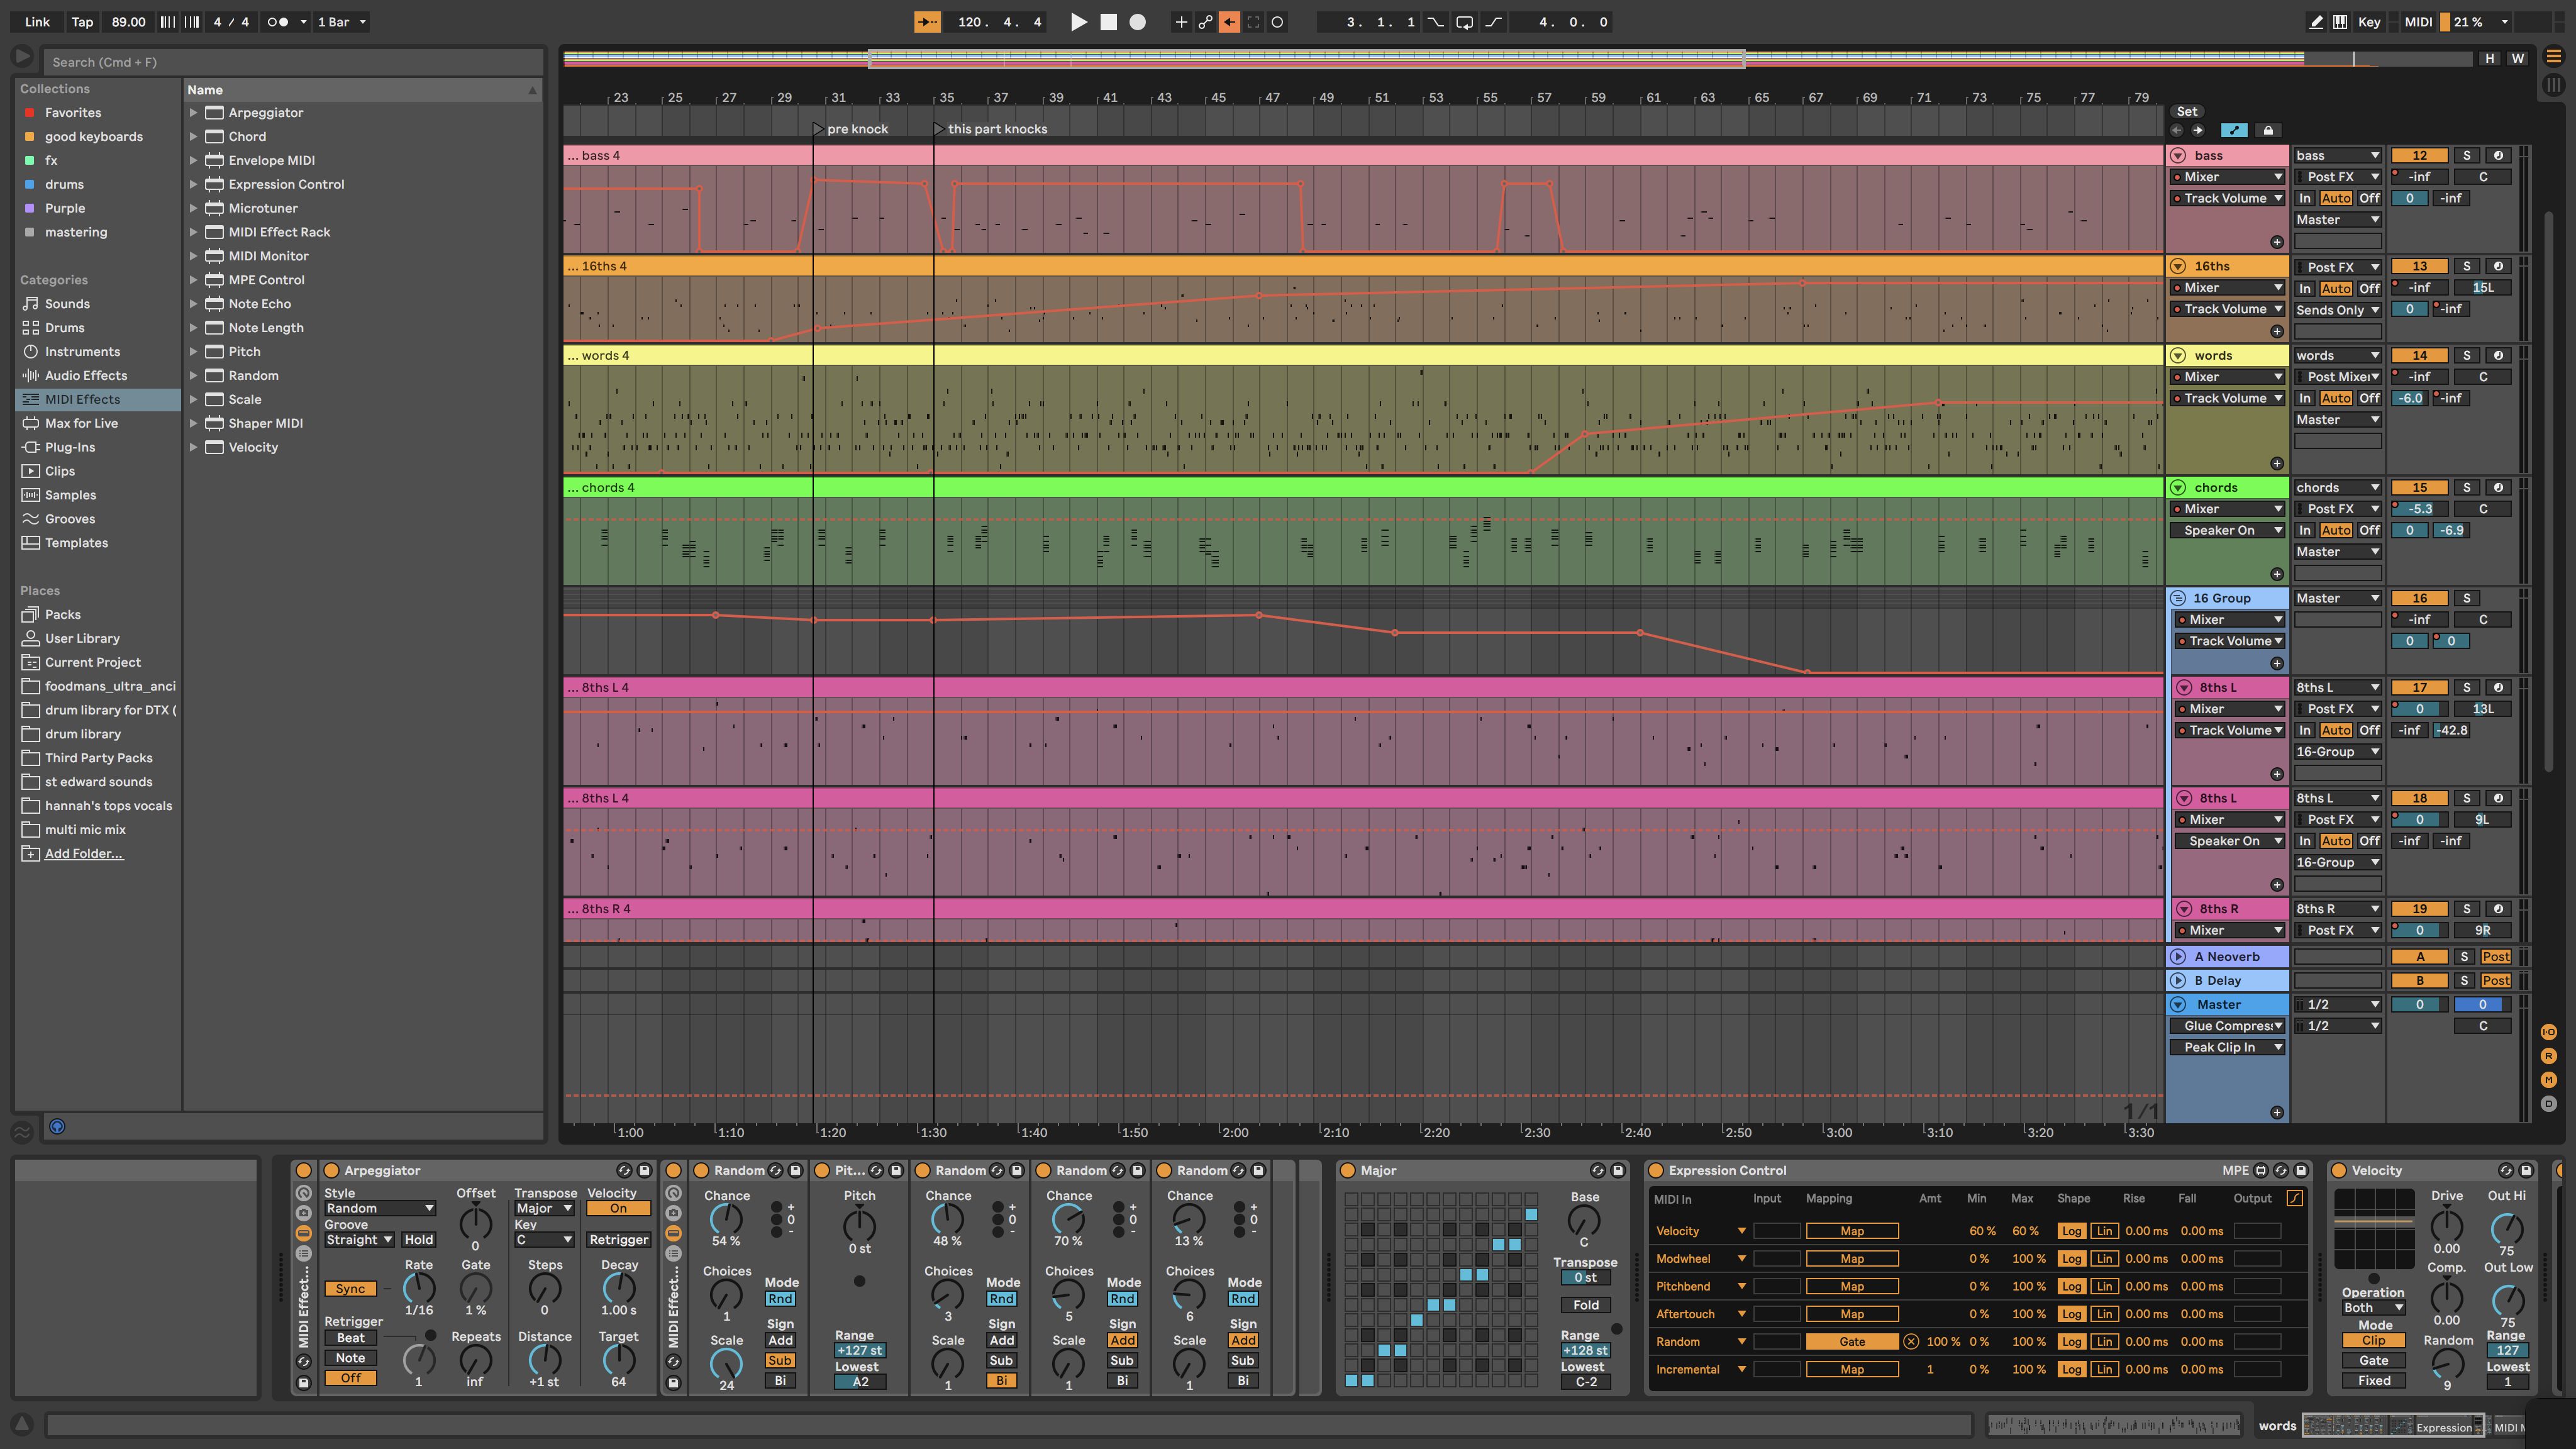Toggle the metronome button

(x=277, y=22)
